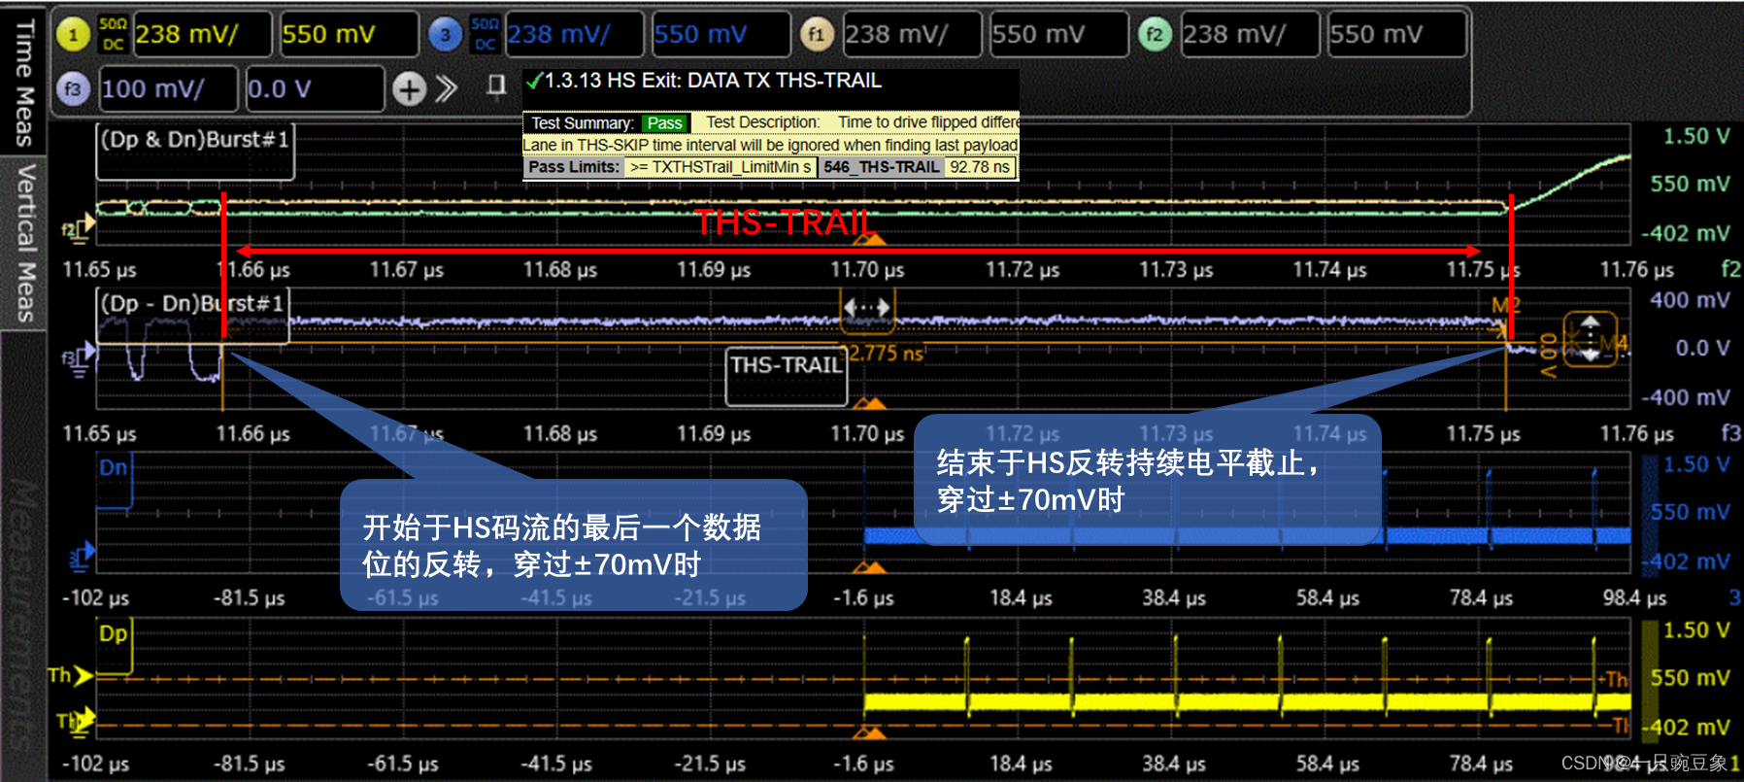This screenshot has height=782, width=1744.
Task: Edit f1 offset 550 mV field
Action: coord(1058,35)
